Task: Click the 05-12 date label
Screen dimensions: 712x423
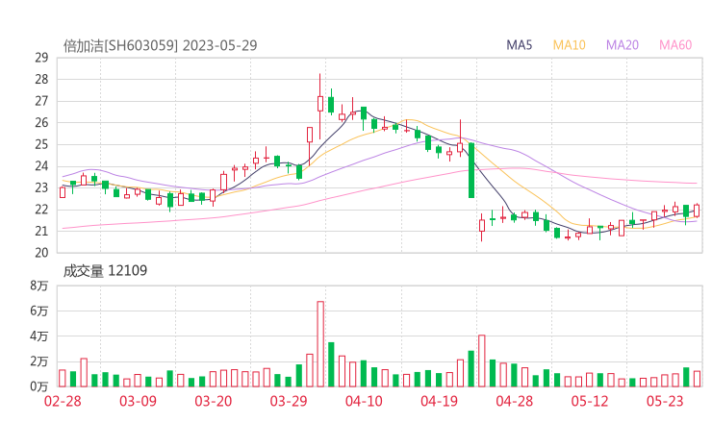Action: point(590,401)
